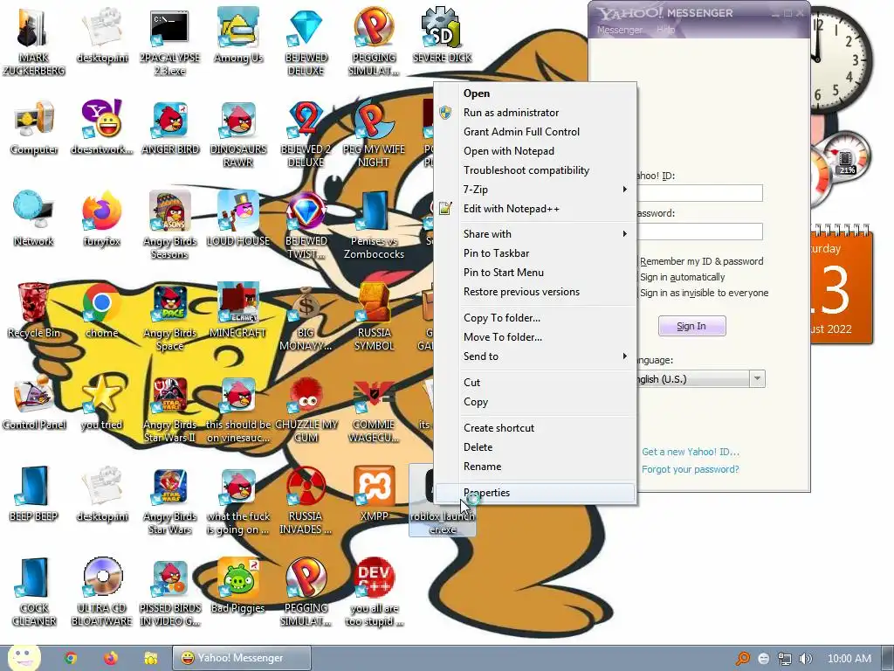The width and height of the screenshot is (894, 671).
Task: Open Messenger menu in Yahoo Messenger
Action: [x=619, y=30]
